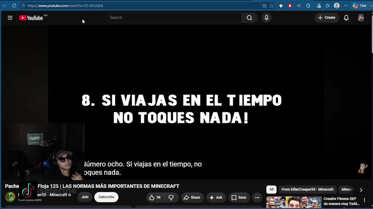The image size is (373, 209).
Task: Select From KillerCreeper55 - Minecraft chip
Action: [x=307, y=189]
